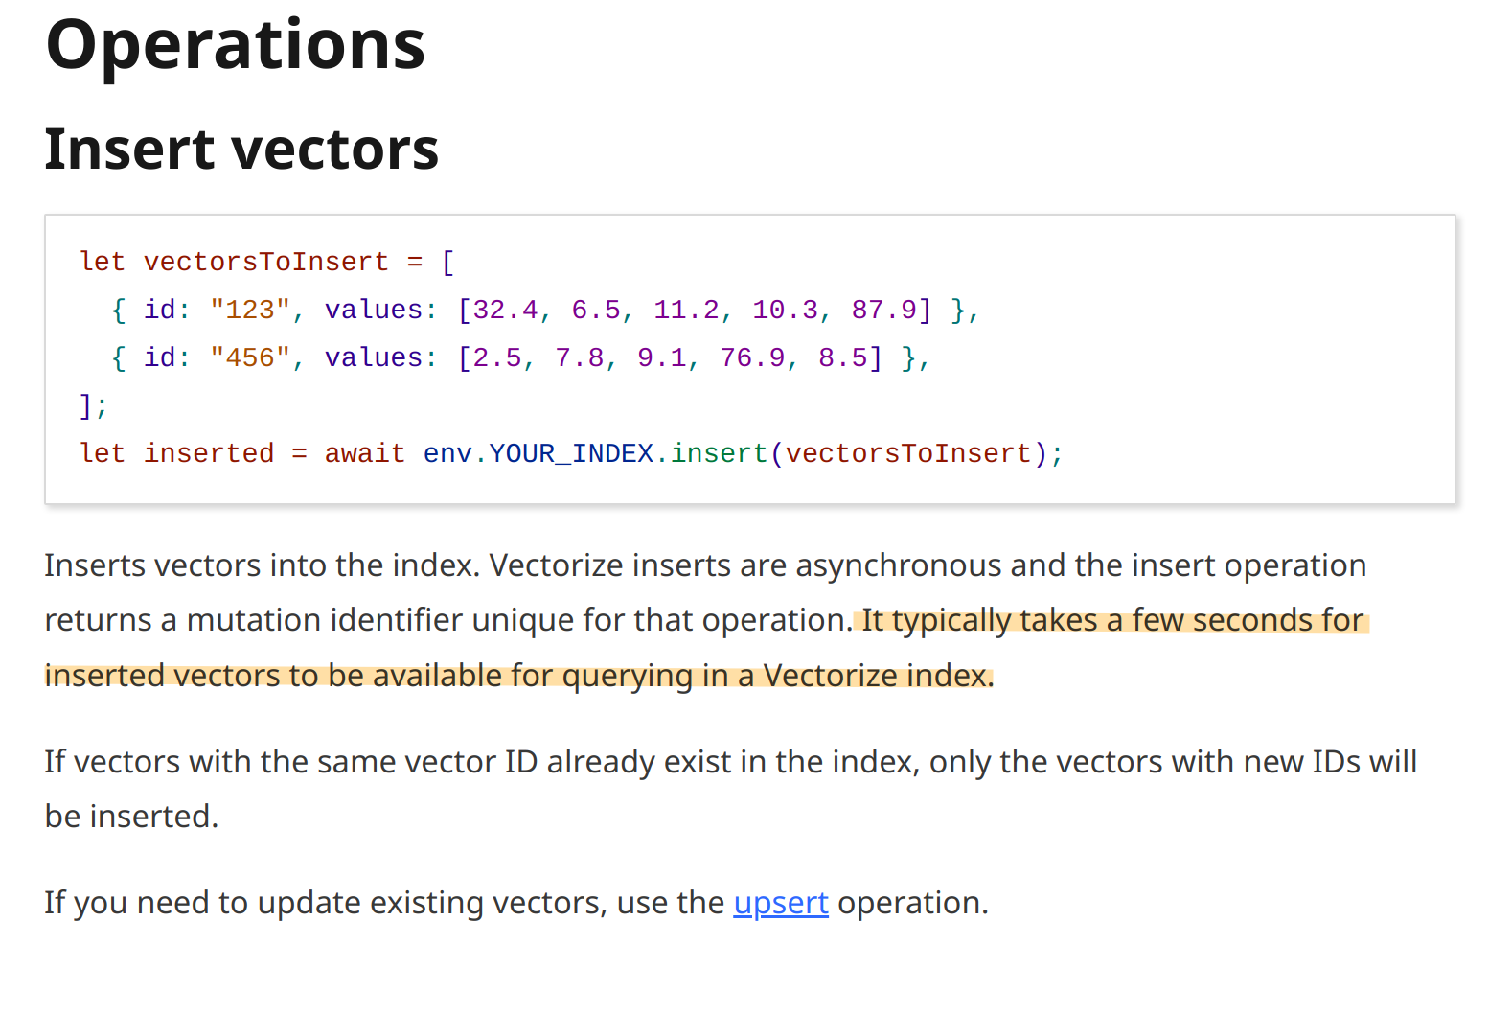
Task: Click the value 32.4 in the first vector
Action: [x=505, y=310]
